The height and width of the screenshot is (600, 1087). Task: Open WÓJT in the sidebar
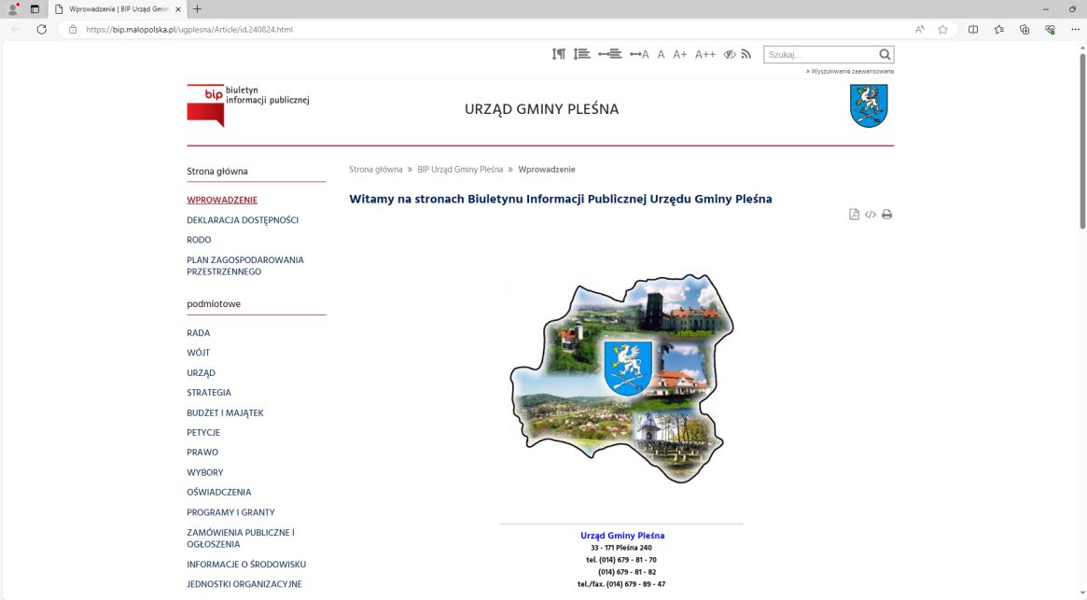[198, 353]
